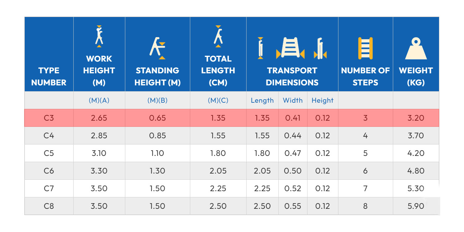Select the C6 weight value 4.80
464x232 pixels.
pos(416,171)
